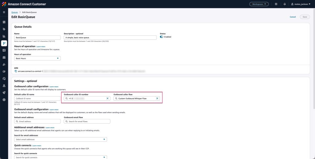This screenshot has width=315, height=159.
Task: Click the Outbound caller ID number field
Action: pyautogui.click(x=87, y=98)
